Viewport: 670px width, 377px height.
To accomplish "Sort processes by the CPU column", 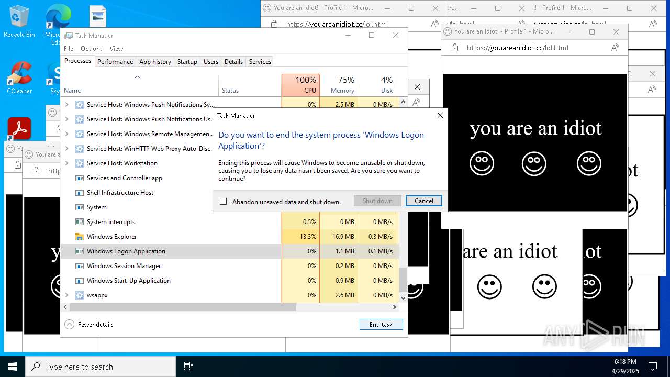I will click(x=300, y=85).
